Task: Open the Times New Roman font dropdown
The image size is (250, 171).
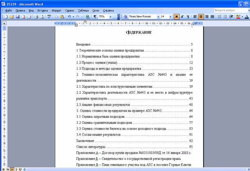Action: coord(158,17)
